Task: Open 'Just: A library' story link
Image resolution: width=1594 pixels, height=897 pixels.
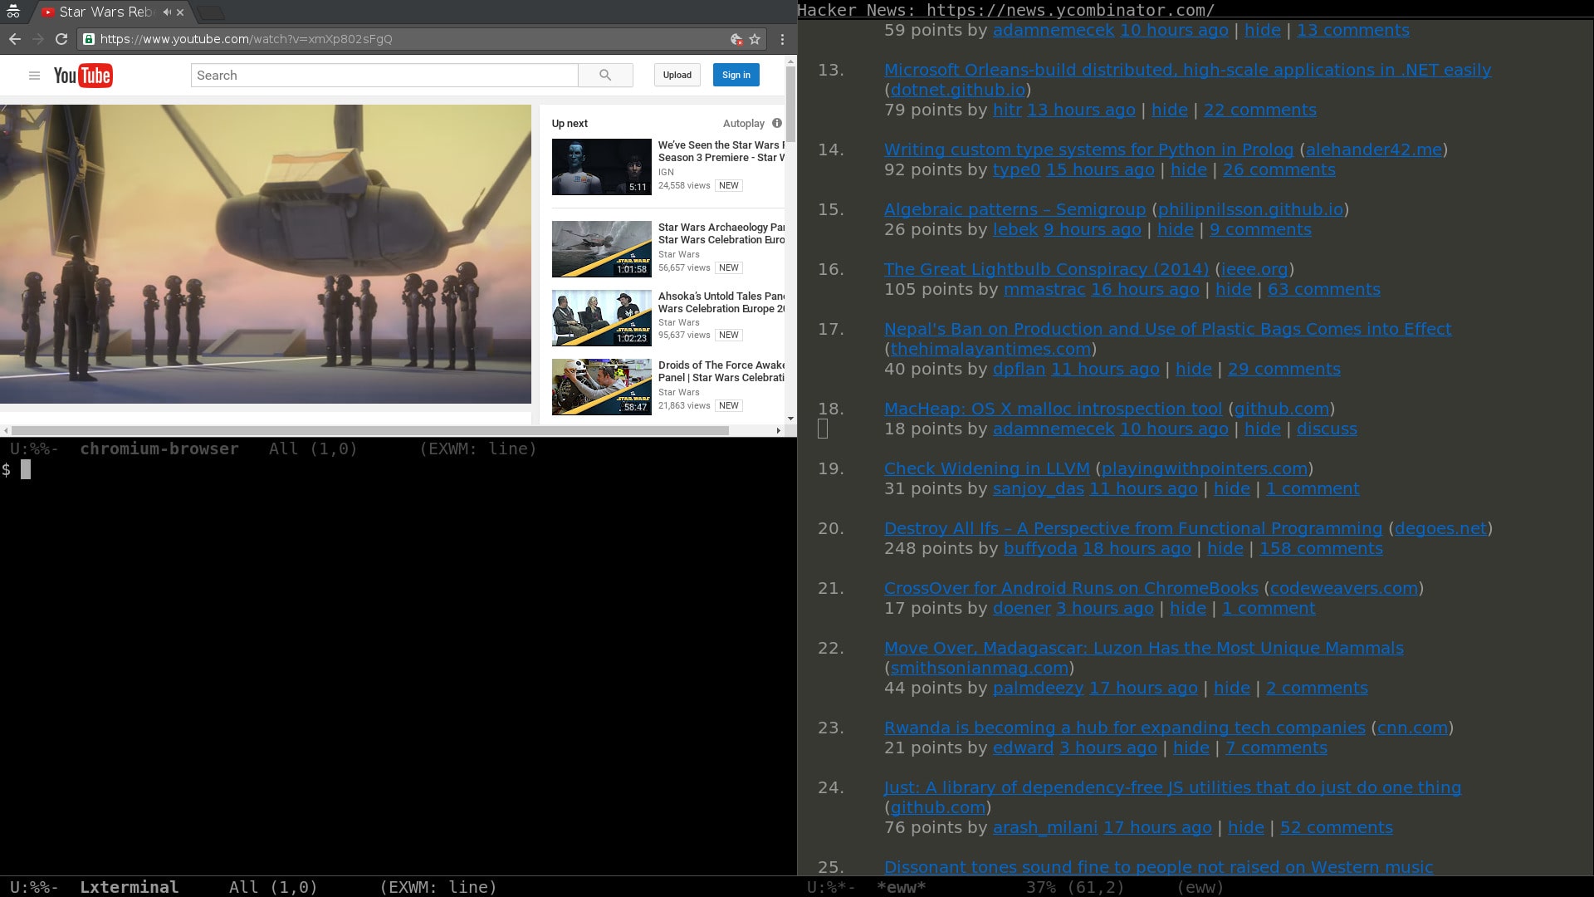Action: point(1172,787)
